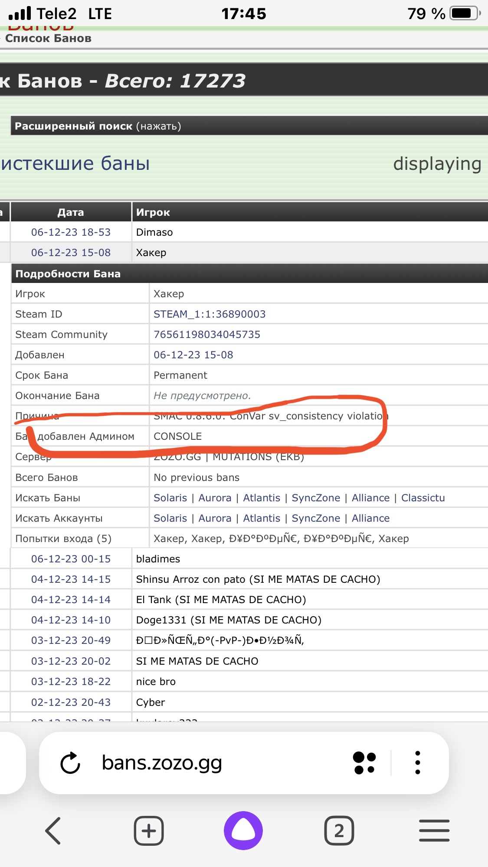
Task: Toggle the истекшие баны expired bans filter
Action: [x=75, y=164]
